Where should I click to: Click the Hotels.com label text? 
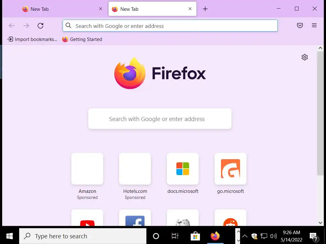[135, 191]
